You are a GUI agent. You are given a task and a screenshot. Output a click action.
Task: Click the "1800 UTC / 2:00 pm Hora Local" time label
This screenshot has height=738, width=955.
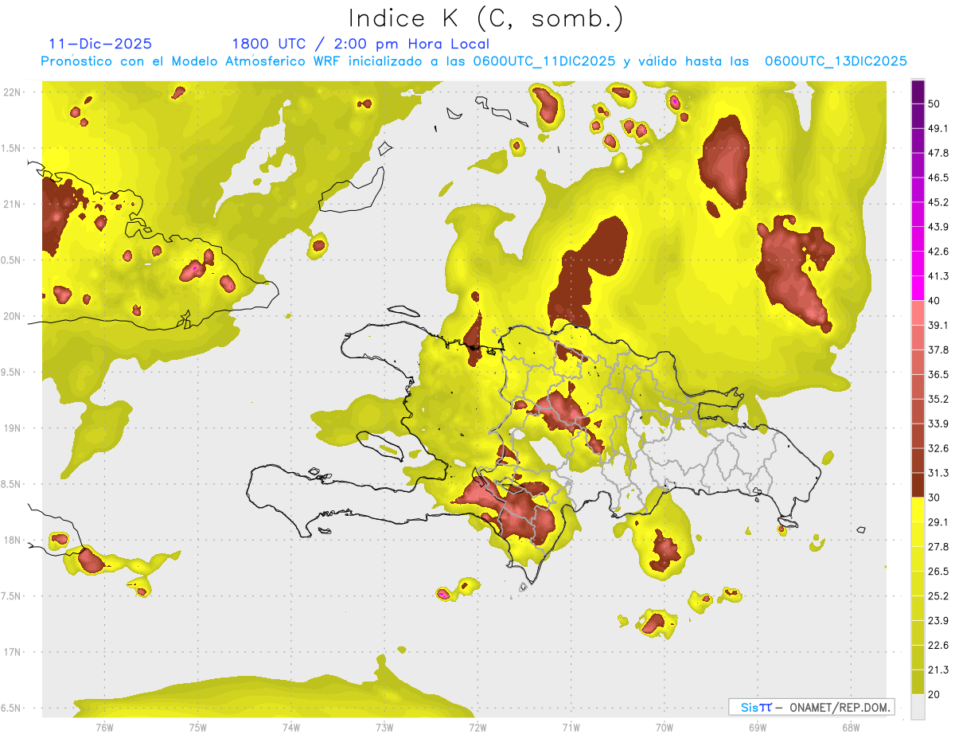point(361,44)
